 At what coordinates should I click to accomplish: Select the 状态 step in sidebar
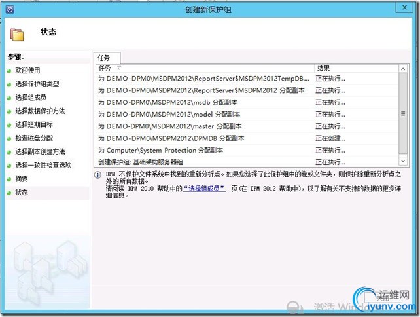coord(22,193)
